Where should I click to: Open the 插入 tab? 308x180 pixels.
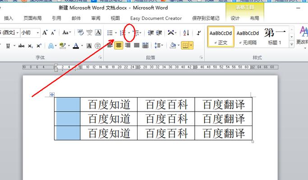[x=9, y=18]
